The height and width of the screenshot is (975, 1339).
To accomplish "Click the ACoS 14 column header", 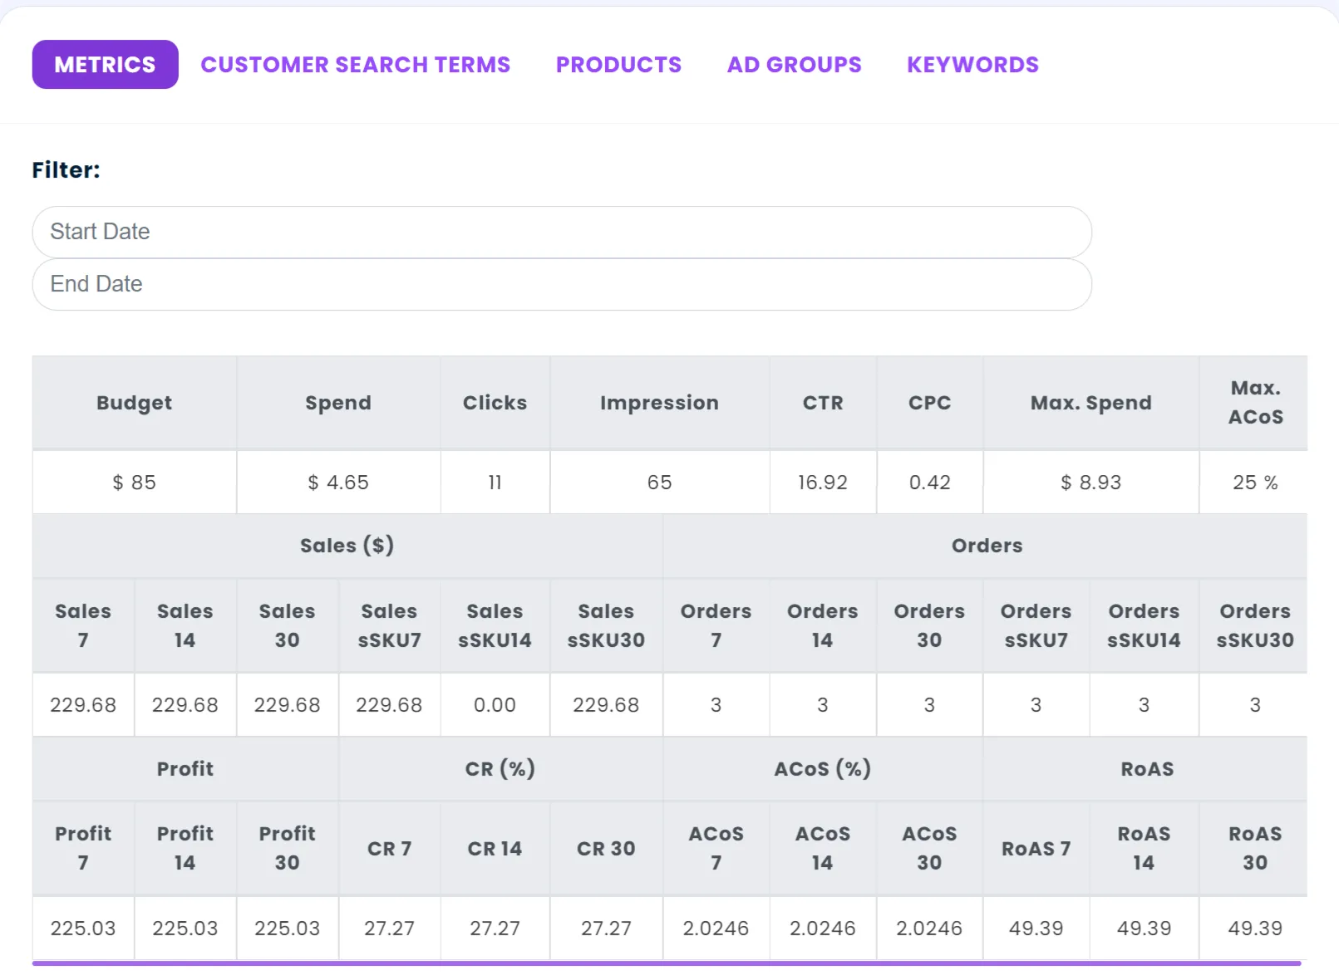I will (x=823, y=848).
